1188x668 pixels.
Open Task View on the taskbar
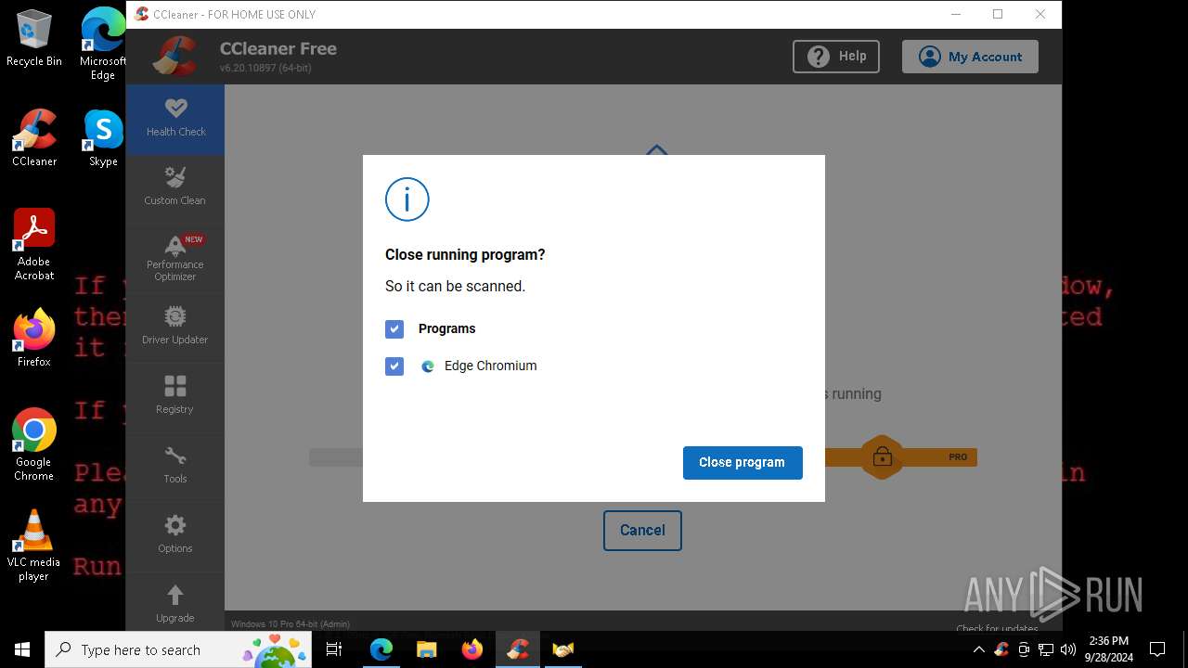(334, 649)
